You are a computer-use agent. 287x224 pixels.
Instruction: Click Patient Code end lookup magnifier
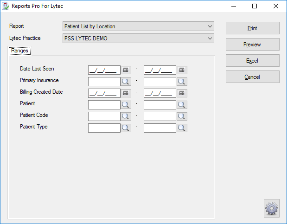pos(182,116)
